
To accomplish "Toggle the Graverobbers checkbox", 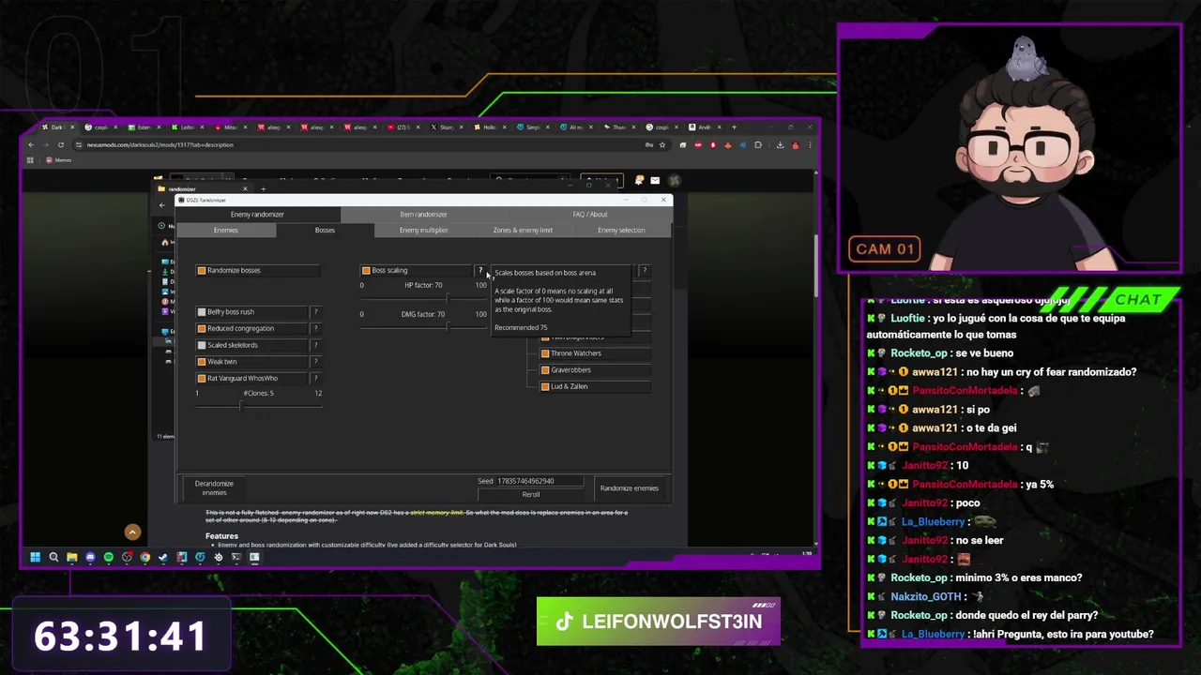I will [545, 370].
